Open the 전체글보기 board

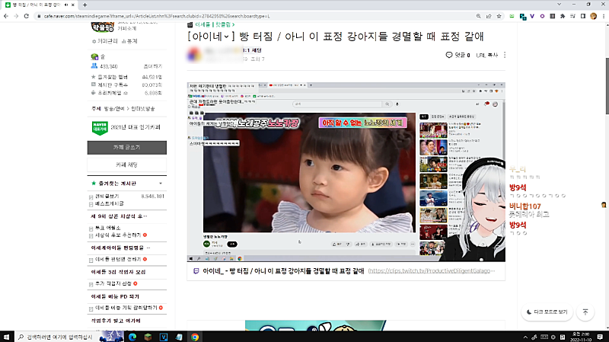pos(107,197)
